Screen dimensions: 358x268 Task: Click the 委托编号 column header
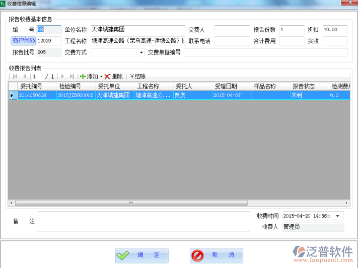tap(37, 86)
